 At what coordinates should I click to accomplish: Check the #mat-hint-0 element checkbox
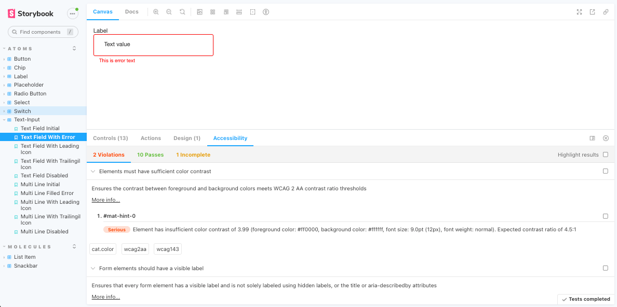coord(606,216)
